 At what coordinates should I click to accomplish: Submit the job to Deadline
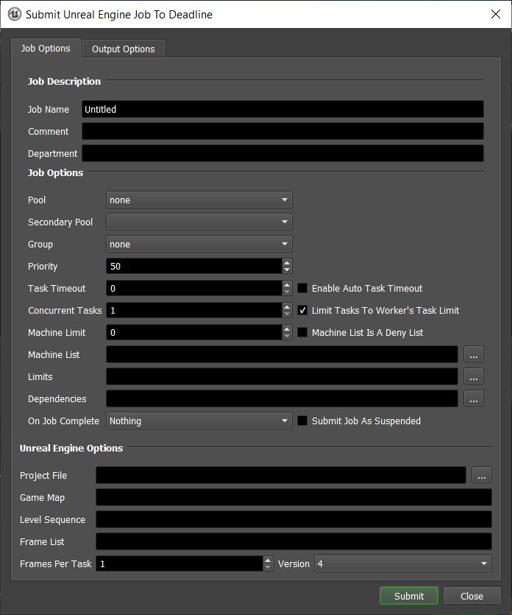409,596
